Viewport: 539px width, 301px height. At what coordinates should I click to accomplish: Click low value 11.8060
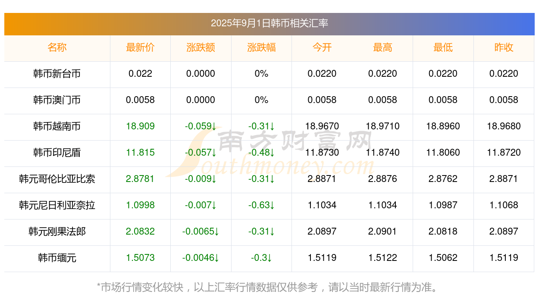click(x=443, y=153)
